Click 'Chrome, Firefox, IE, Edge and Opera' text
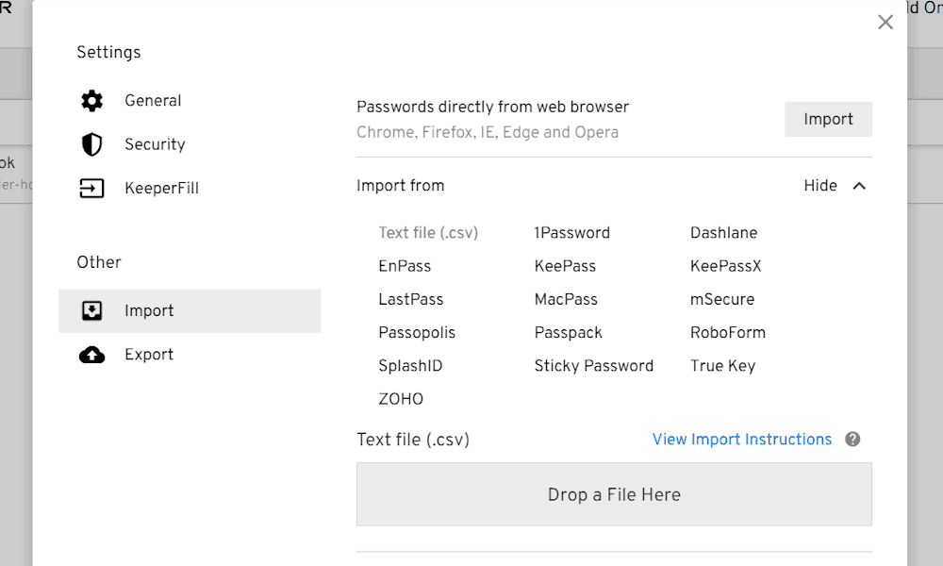The height and width of the screenshot is (566, 943). (488, 132)
